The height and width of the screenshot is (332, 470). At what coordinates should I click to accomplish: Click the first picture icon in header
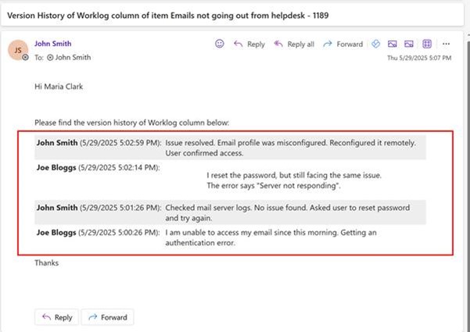point(392,44)
